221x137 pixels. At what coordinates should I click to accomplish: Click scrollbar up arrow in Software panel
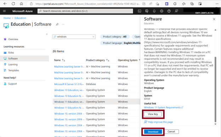(215, 30)
